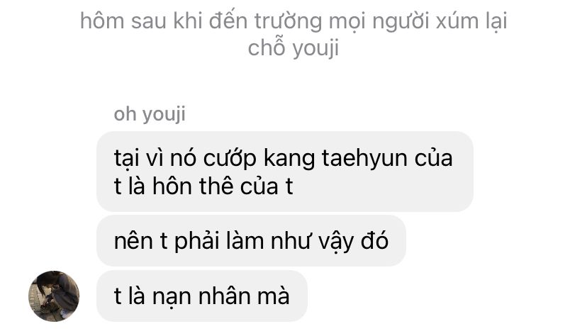Image resolution: width=587 pixels, height=336 pixels.
Task: Tap the words nạn nhân in last bubble
Action: (x=201, y=296)
